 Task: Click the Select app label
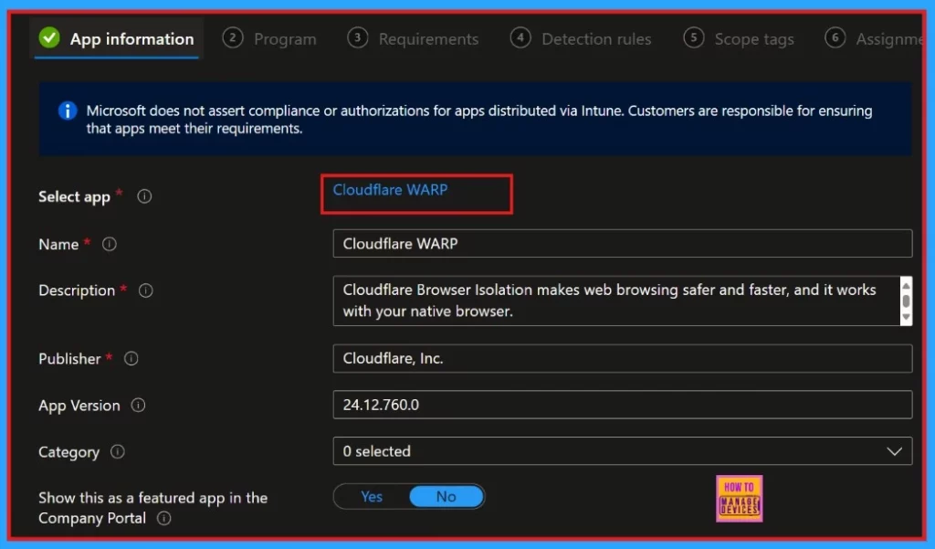[75, 197]
